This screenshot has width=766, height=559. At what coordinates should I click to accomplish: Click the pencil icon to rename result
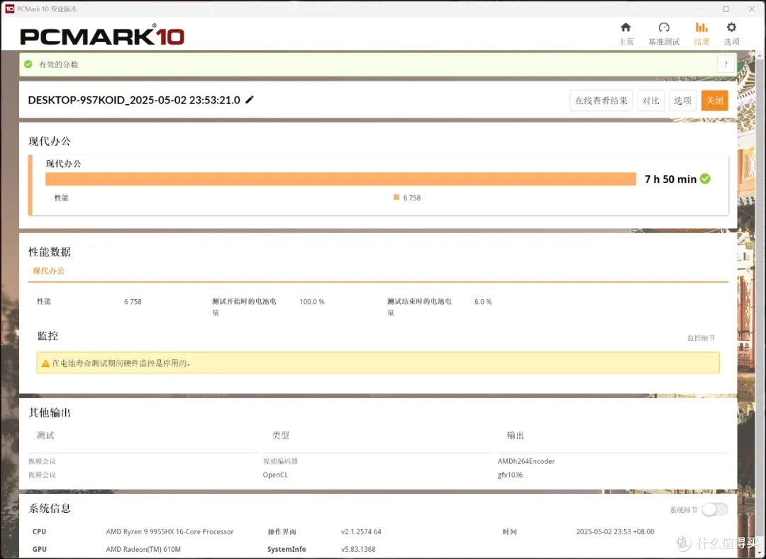[250, 99]
